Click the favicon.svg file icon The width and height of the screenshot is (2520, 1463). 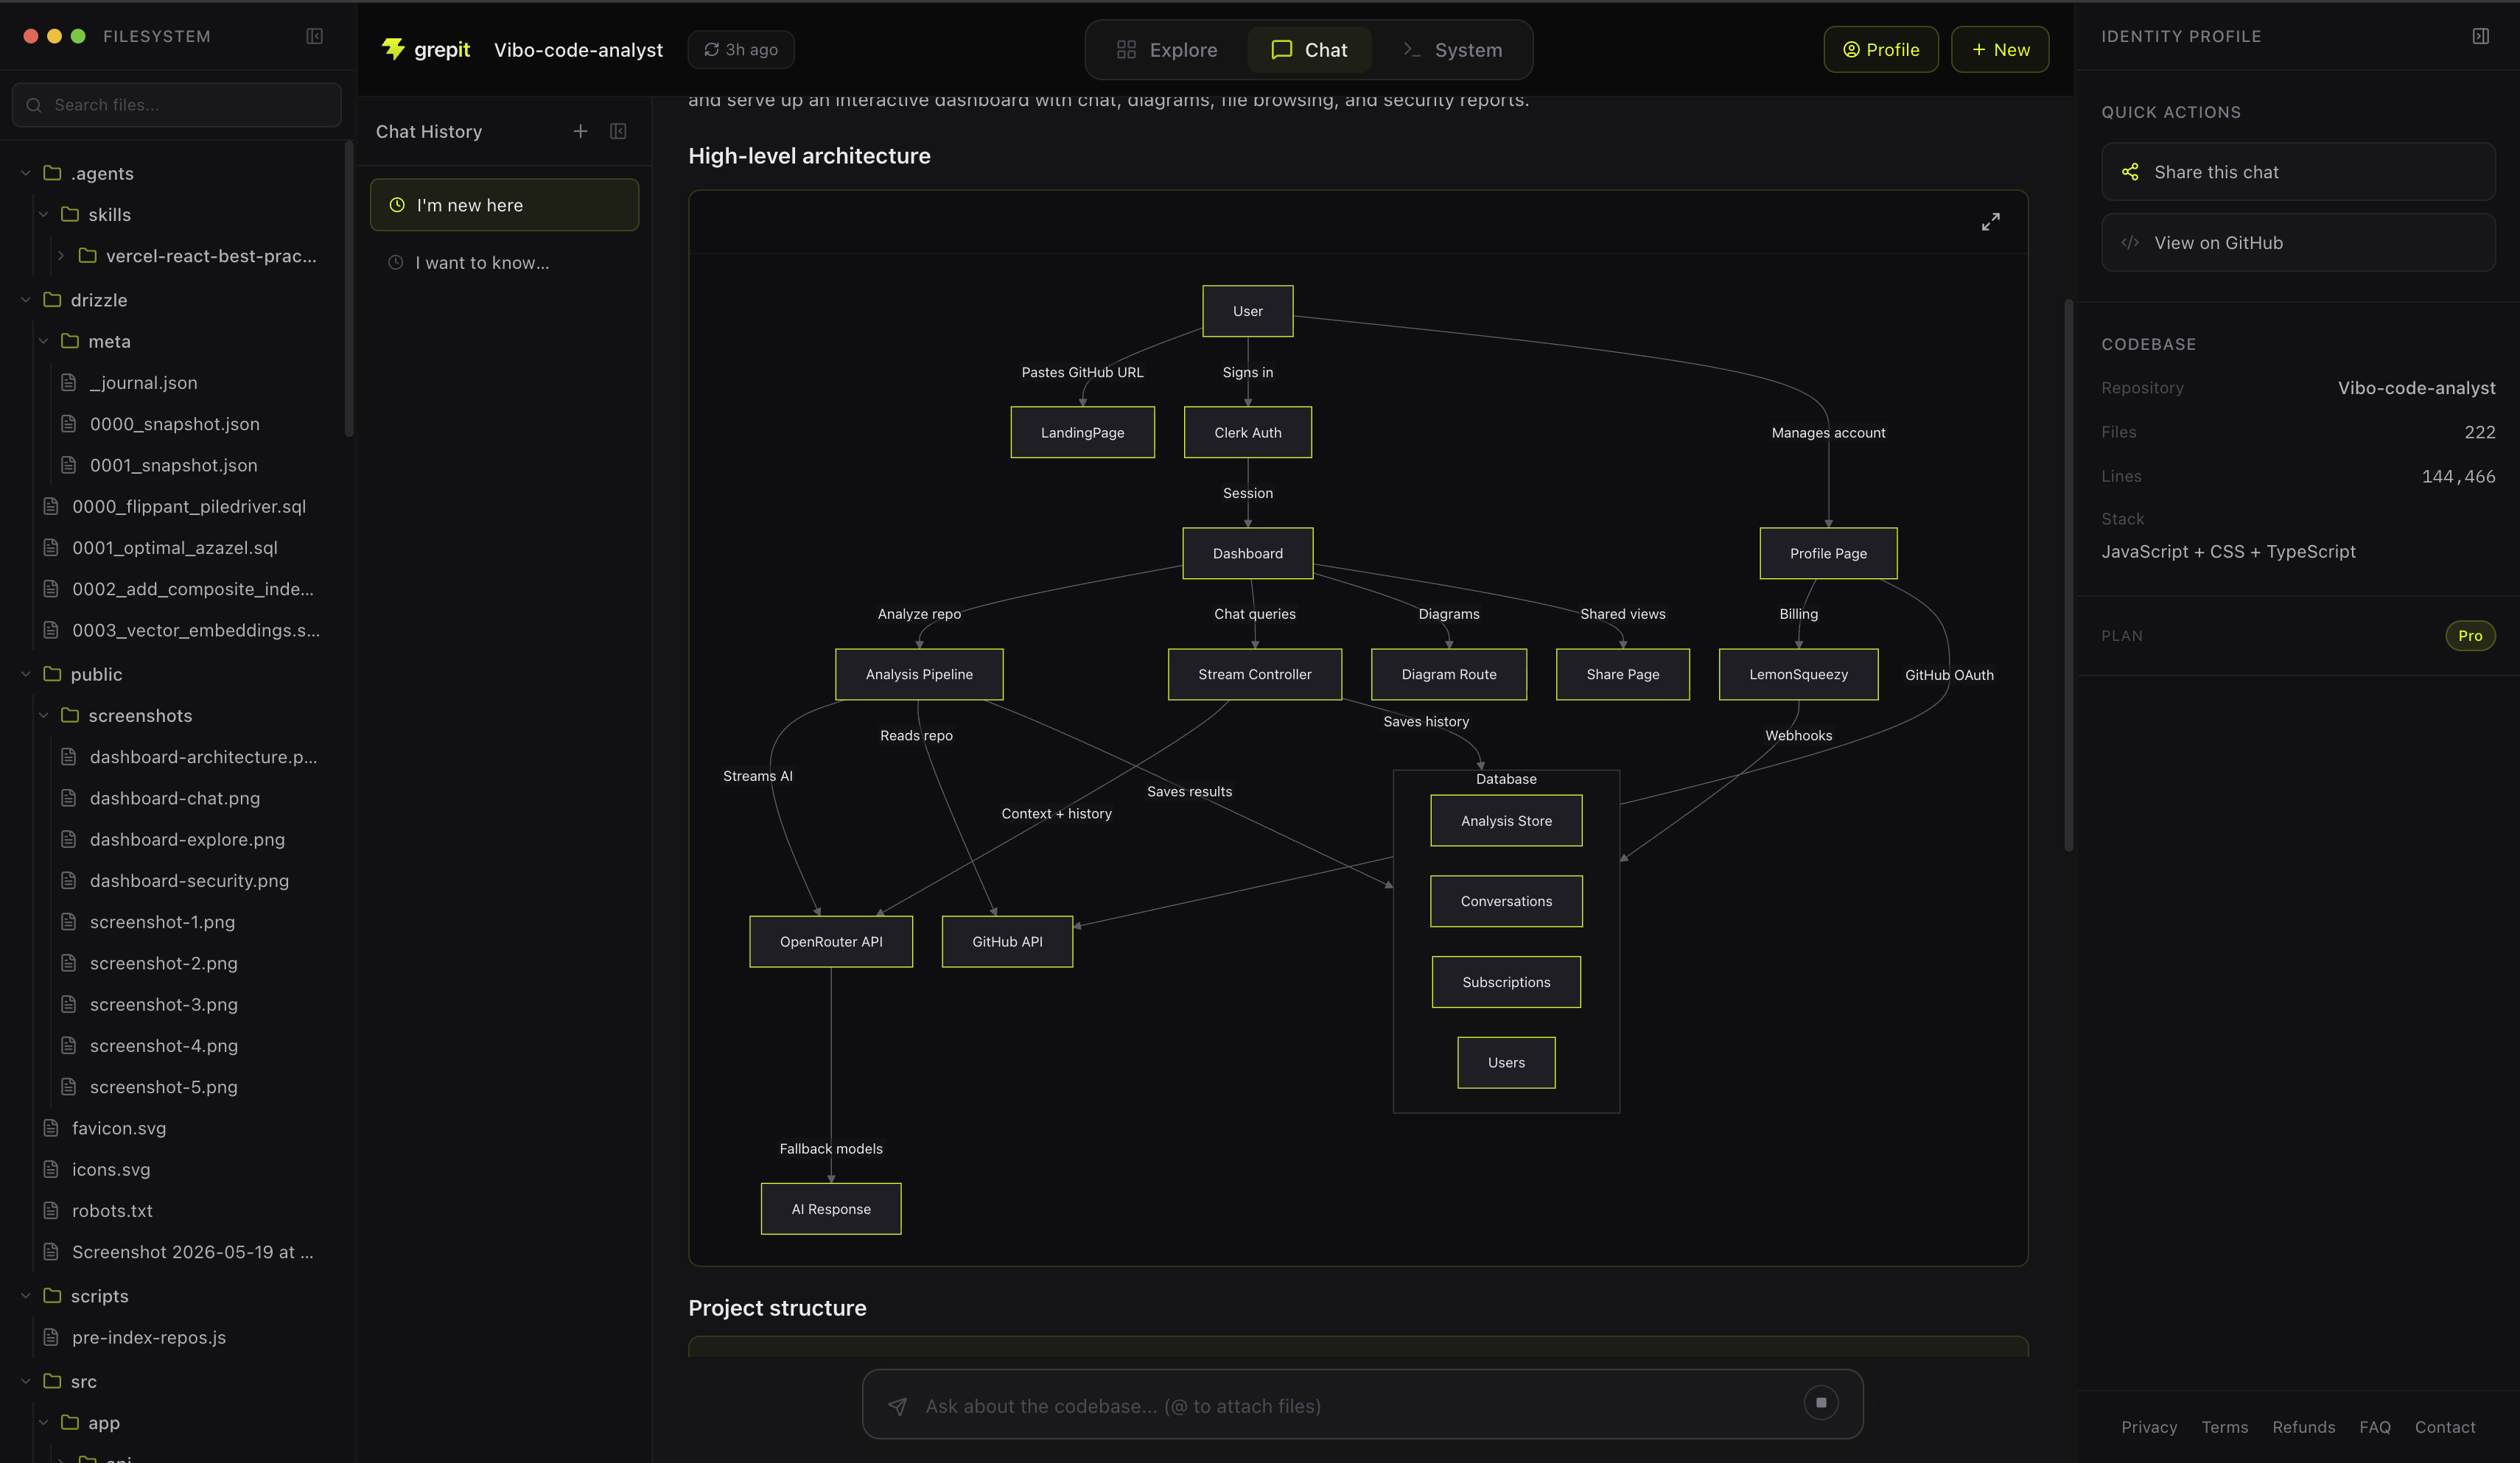coord(51,1127)
